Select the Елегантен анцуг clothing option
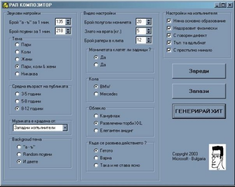The height and width of the screenshot is (187, 235). point(96,131)
